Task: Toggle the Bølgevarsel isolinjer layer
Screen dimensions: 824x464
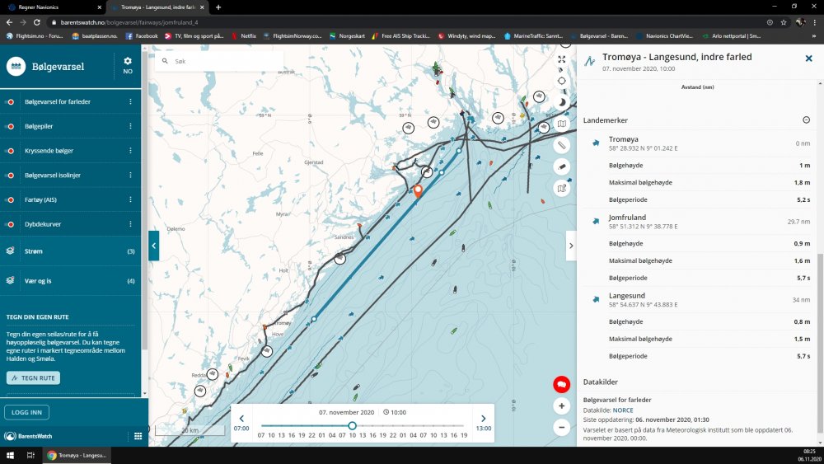Action: (11, 176)
